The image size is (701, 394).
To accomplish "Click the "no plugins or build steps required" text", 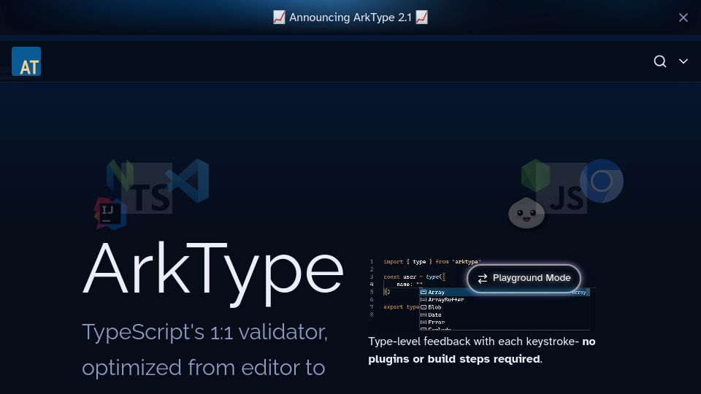I will 482,350.
